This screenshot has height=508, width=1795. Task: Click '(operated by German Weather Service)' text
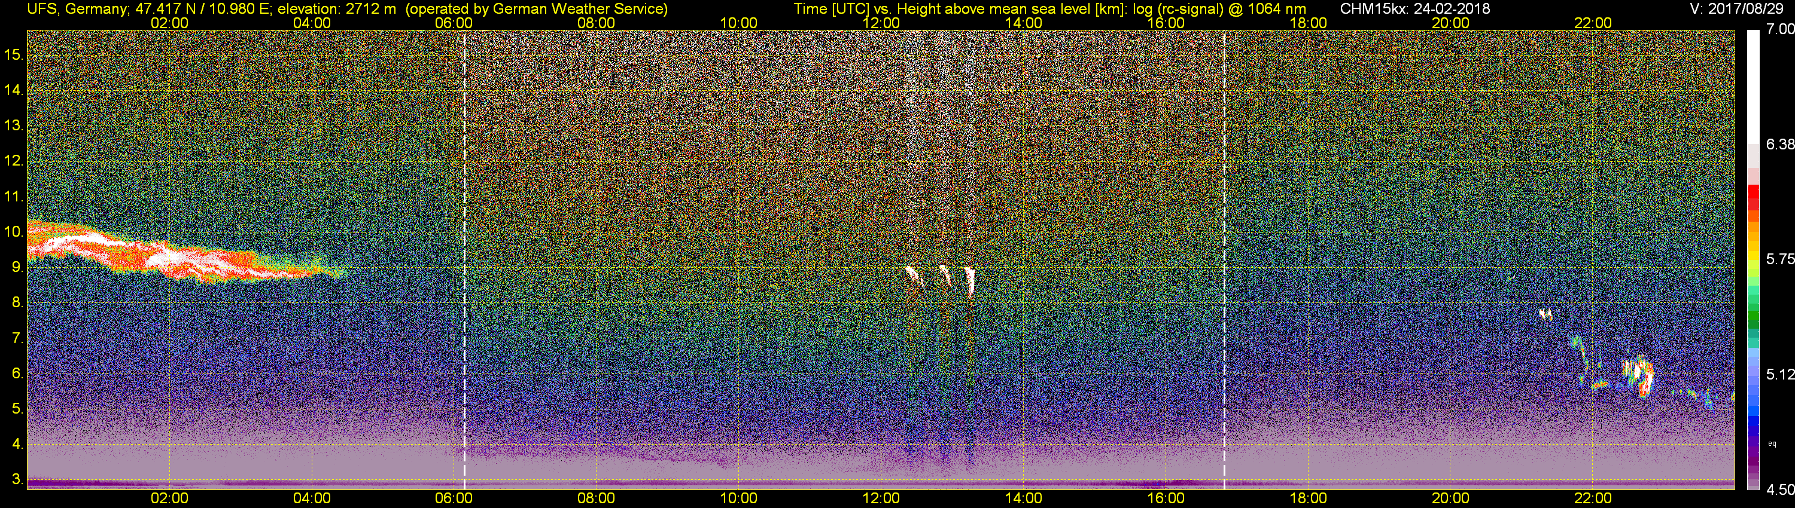pyautogui.click(x=536, y=9)
